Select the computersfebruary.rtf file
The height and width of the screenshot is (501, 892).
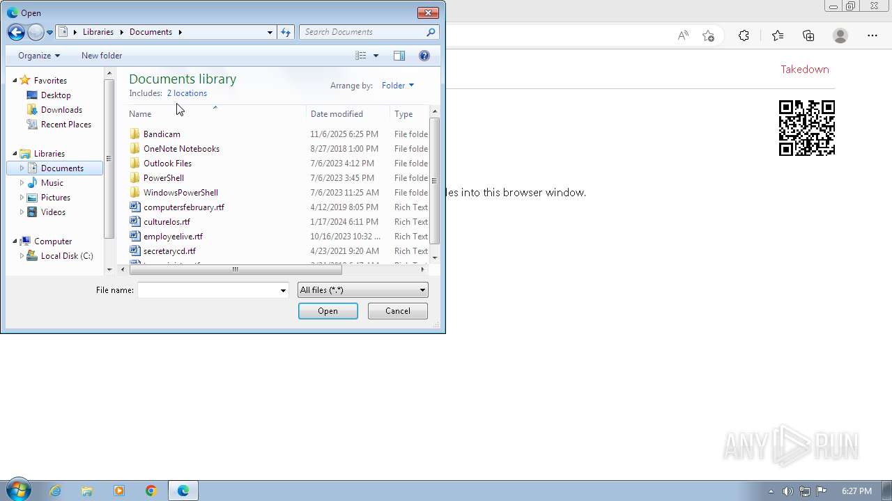click(184, 207)
